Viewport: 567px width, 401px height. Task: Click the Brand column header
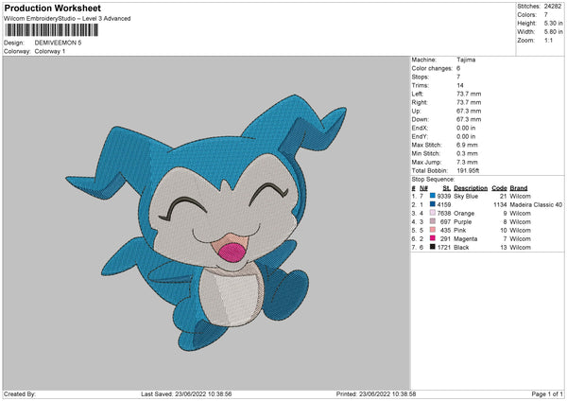pos(519,187)
